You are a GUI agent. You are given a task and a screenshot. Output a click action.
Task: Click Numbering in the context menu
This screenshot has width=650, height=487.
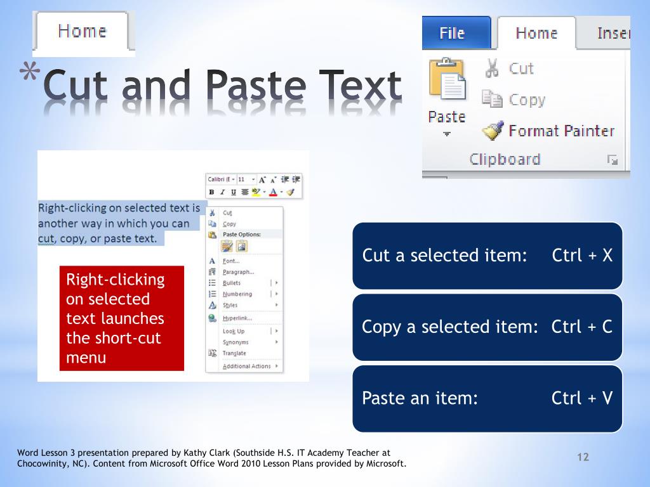[238, 294]
